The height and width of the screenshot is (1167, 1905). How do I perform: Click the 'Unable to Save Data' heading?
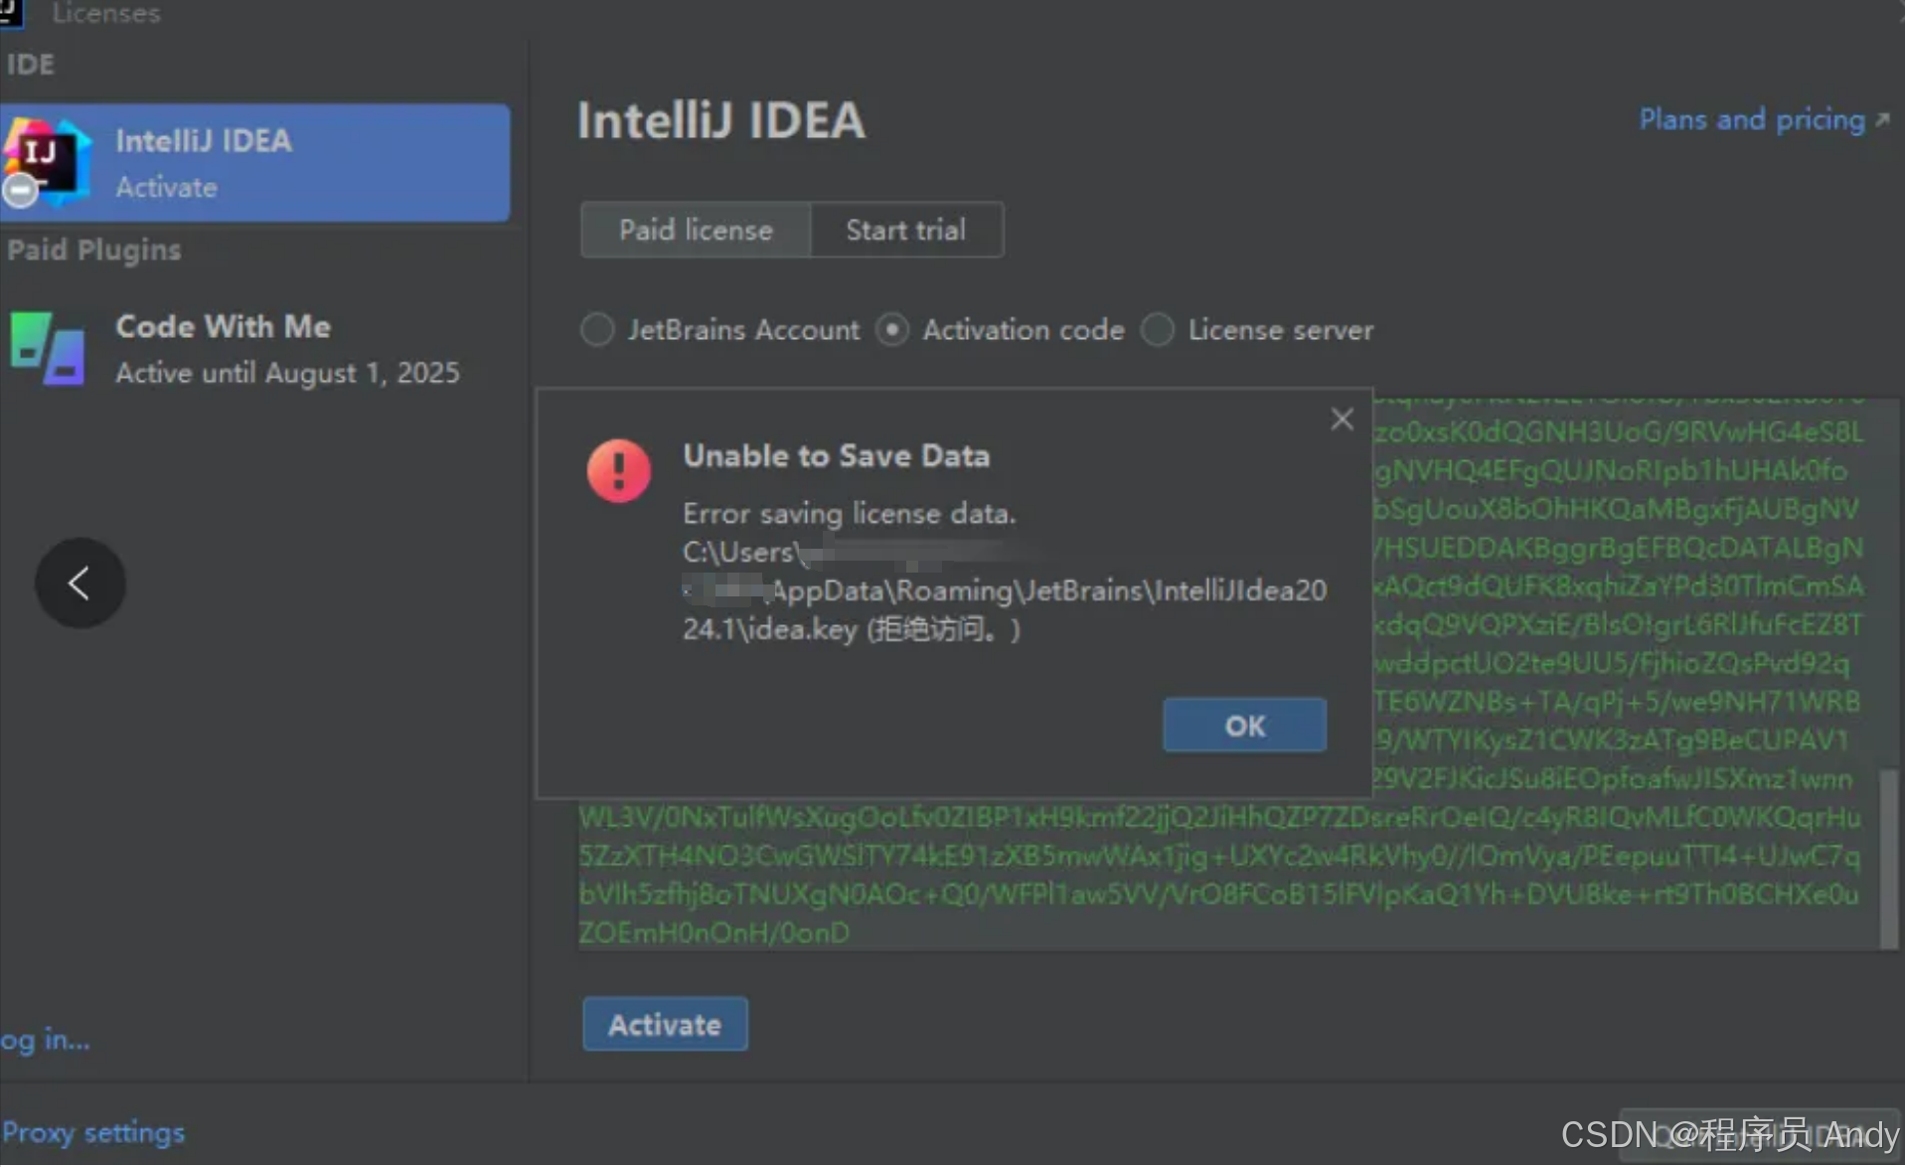[x=836, y=456]
